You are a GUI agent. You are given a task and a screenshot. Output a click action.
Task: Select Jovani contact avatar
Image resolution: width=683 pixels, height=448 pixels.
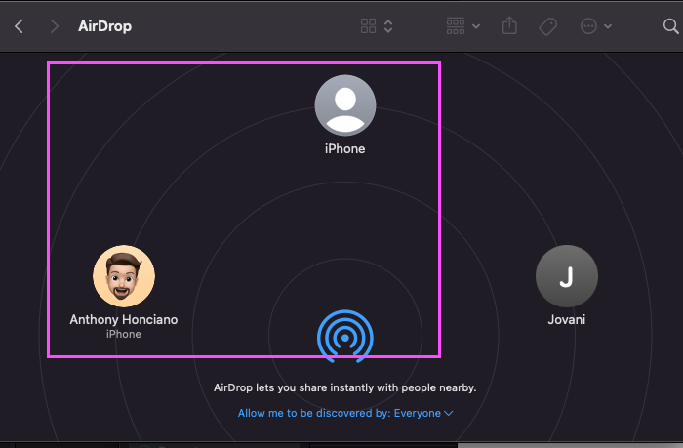567,276
